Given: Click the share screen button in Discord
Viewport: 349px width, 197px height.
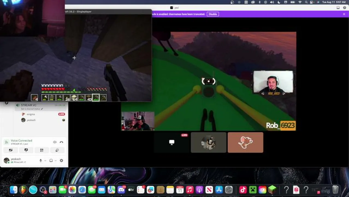Looking at the screenshot, I should [x=26, y=150].
